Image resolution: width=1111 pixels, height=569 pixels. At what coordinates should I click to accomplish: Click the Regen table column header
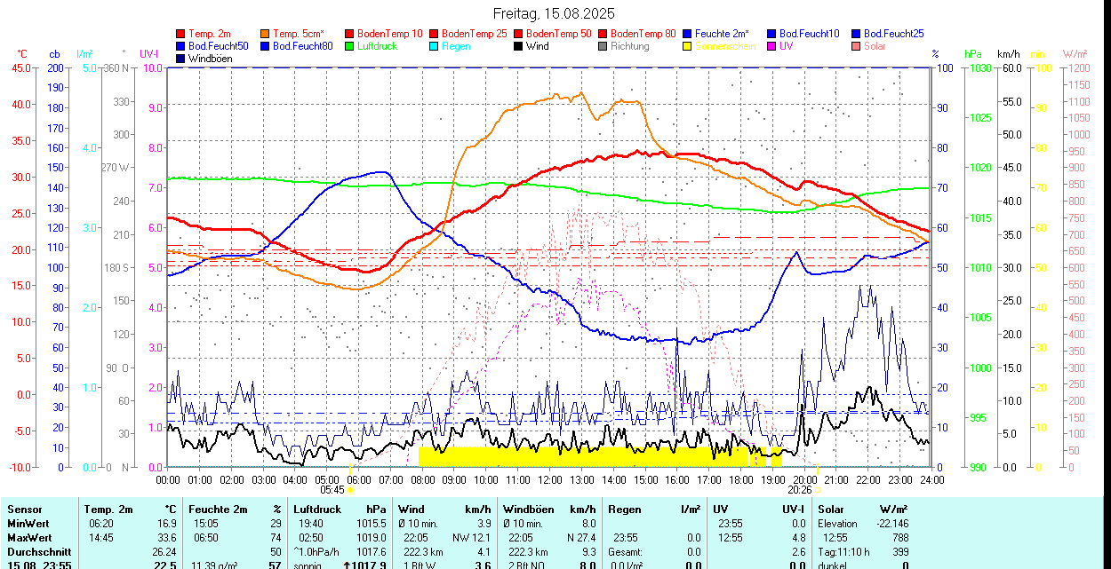click(x=625, y=510)
